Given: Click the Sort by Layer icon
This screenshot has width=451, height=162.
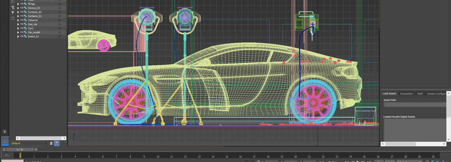Looking at the screenshot, I should tap(51, 143).
